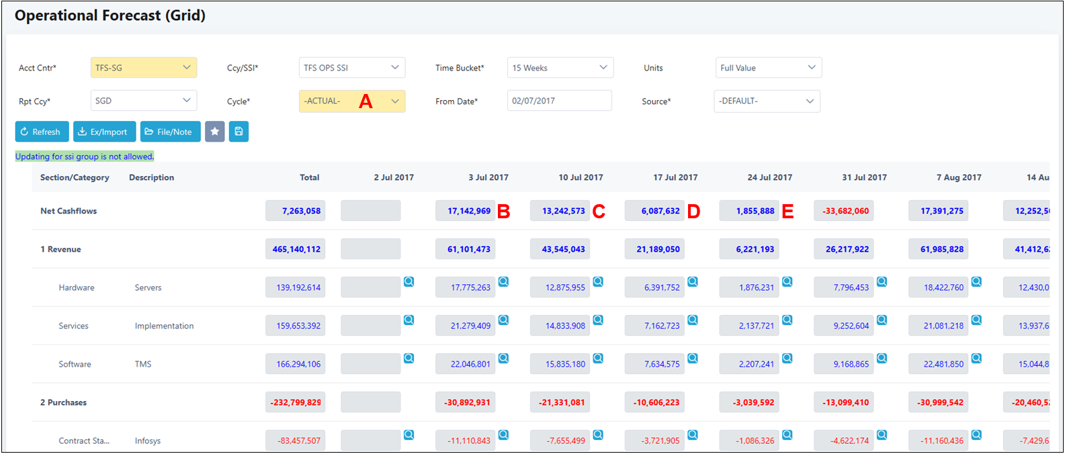Expand the Time Bucket 15 Weeks dropdown

tap(560, 68)
